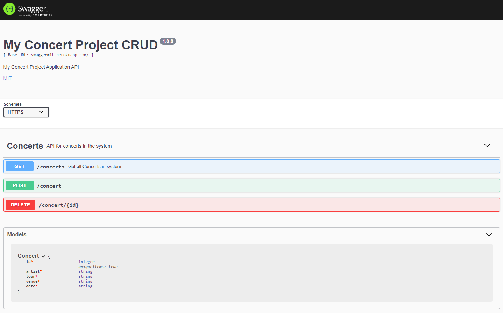
Task: Collapse the Concerts section using its chevron
Action: [487, 146]
